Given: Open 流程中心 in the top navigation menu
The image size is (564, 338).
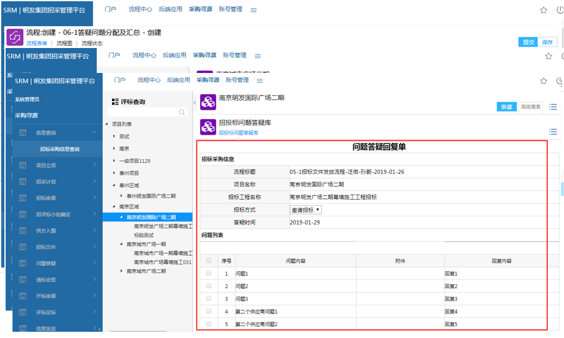Looking at the screenshot, I should click(139, 9).
